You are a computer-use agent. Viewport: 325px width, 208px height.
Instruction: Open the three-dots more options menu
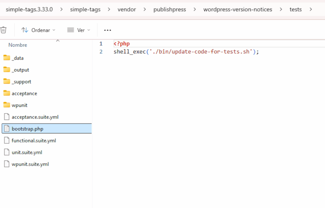coord(108,30)
